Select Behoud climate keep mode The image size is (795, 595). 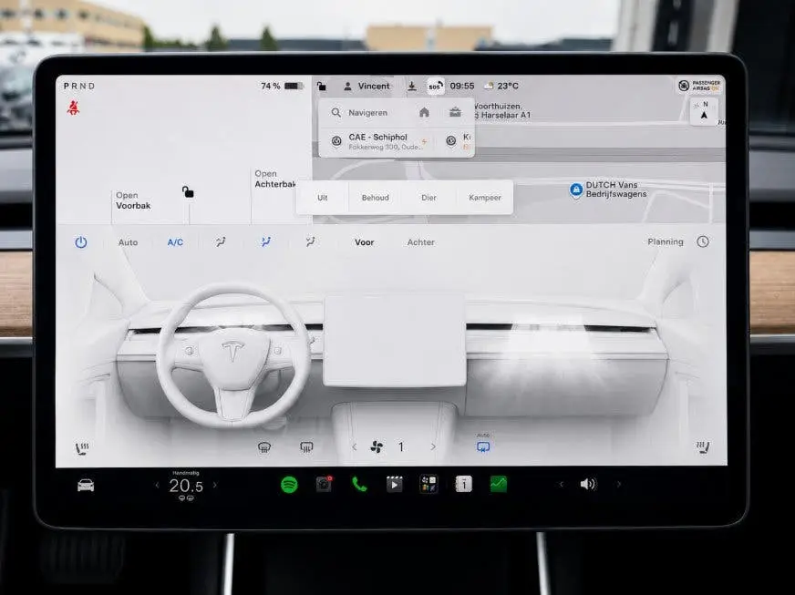pyautogui.click(x=376, y=198)
